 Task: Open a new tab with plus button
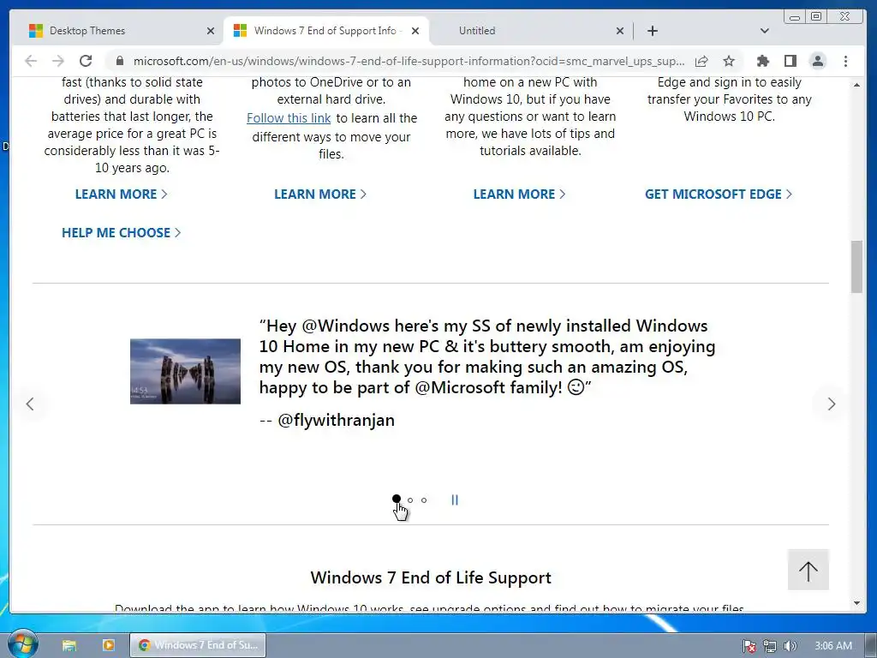pos(652,31)
